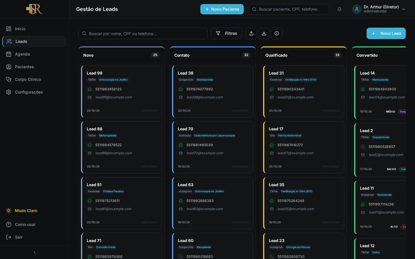Select Leads in the sidebar
The image size is (415, 259).
click(x=34, y=41)
